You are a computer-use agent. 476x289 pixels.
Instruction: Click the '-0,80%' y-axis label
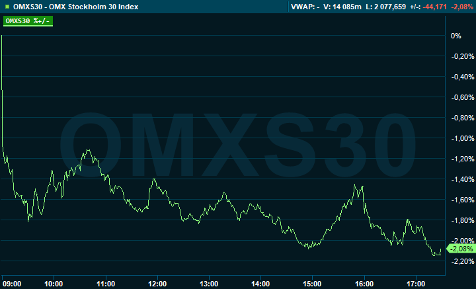tap(463, 118)
